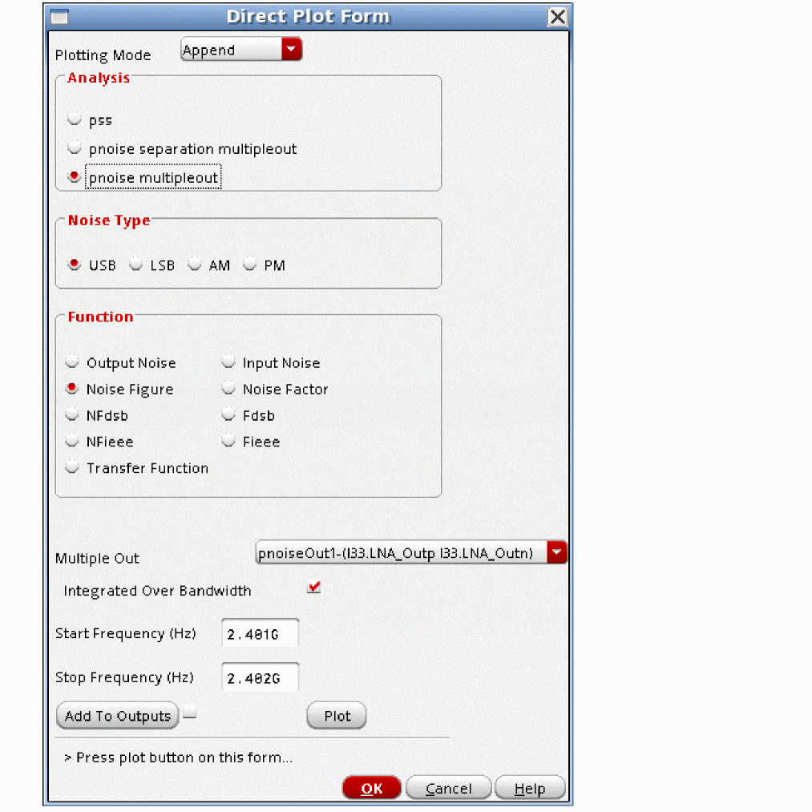The width and height of the screenshot is (812, 812).
Task: Select pnoise separation multipleout analysis
Action: pos(75,148)
